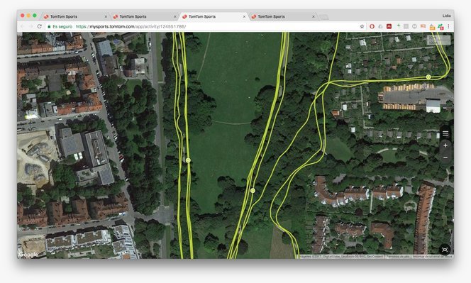This screenshot has height=283, width=471.
Task: Close the first TomTom Sports tab
Action: pos(106,16)
